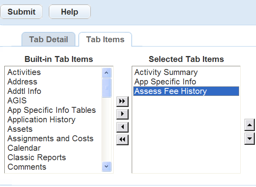
Task: Select Assignments and Costs list item
Action: [x=50, y=138]
